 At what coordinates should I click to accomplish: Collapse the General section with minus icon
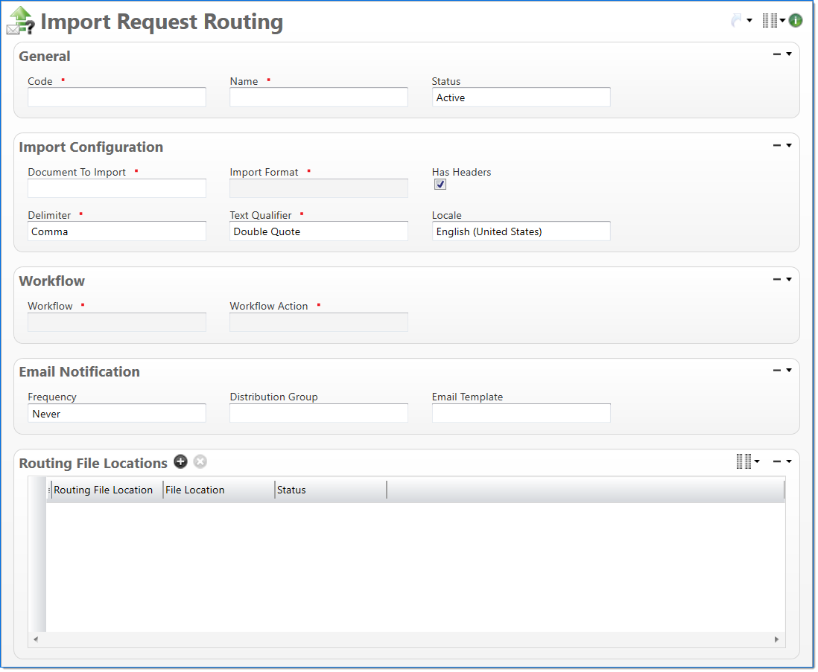777,54
